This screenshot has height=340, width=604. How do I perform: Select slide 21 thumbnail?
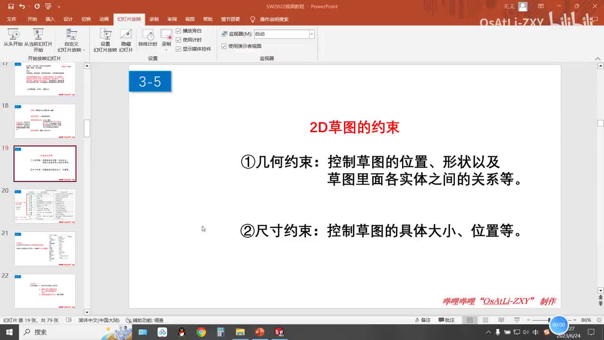(x=45, y=248)
